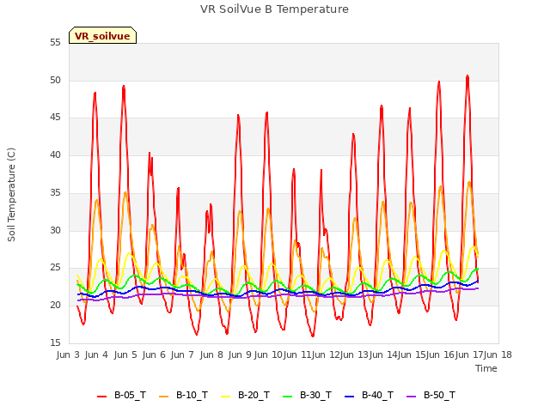
Task: Click the 45 y-axis tick label
Action: (55, 118)
